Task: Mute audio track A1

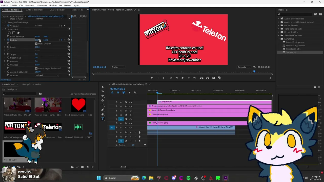Action: tap(131, 132)
